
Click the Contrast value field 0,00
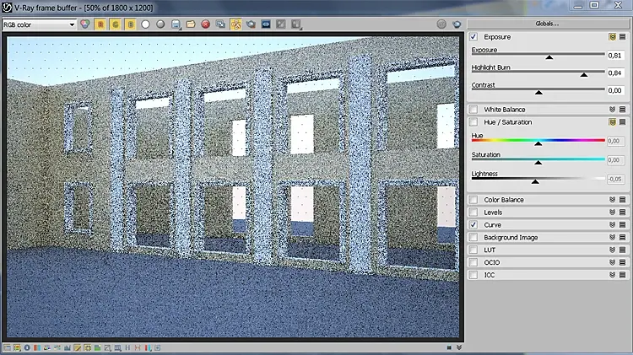tap(615, 90)
